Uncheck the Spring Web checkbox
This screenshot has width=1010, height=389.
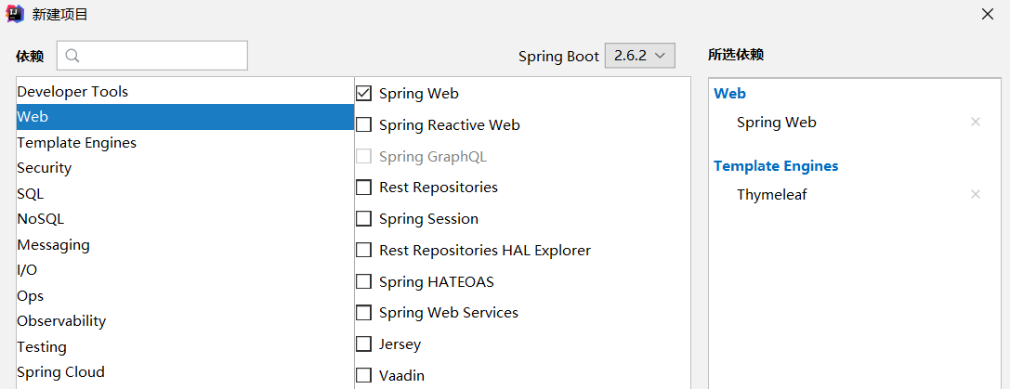pyautogui.click(x=364, y=94)
